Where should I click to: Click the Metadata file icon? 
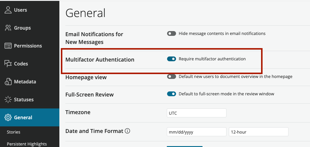pyautogui.click(x=8, y=82)
